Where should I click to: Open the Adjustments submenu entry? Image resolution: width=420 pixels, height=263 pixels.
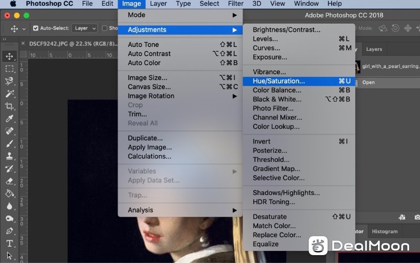click(180, 30)
